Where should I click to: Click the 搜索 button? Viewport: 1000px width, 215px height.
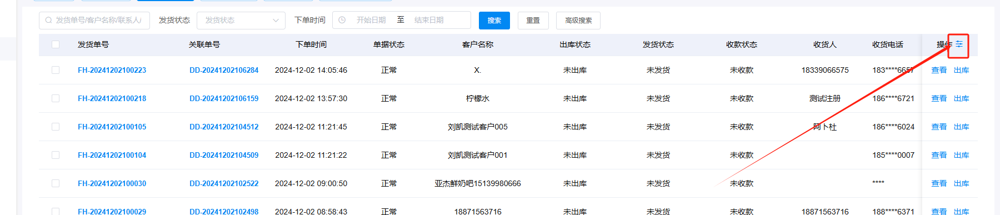pyautogui.click(x=494, y=20)
